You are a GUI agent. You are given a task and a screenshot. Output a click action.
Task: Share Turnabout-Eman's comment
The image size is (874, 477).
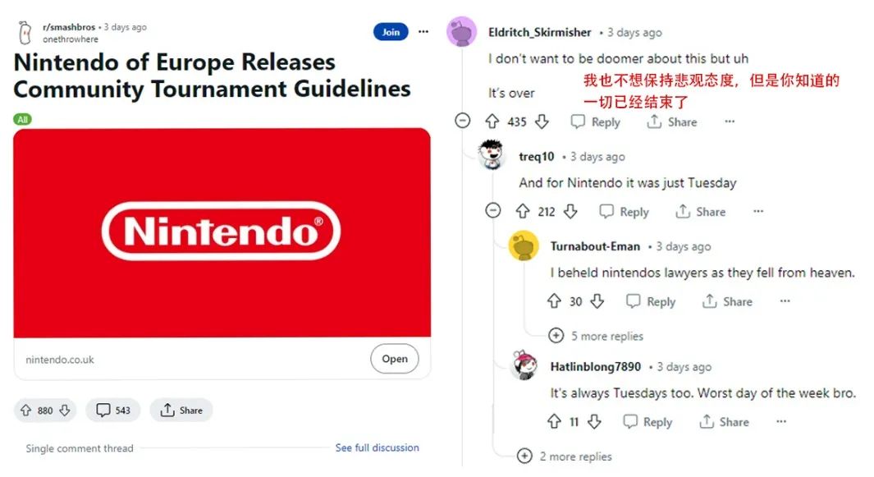pos(727,301)
